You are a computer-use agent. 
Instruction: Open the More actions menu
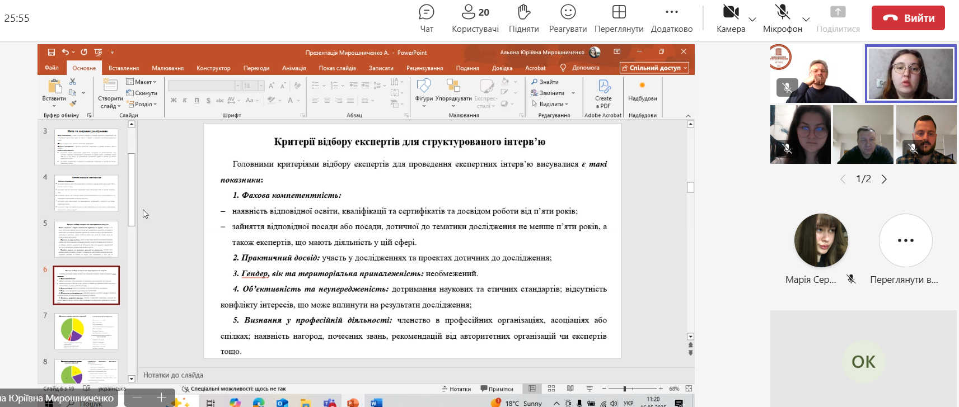[x=672, y=18]
